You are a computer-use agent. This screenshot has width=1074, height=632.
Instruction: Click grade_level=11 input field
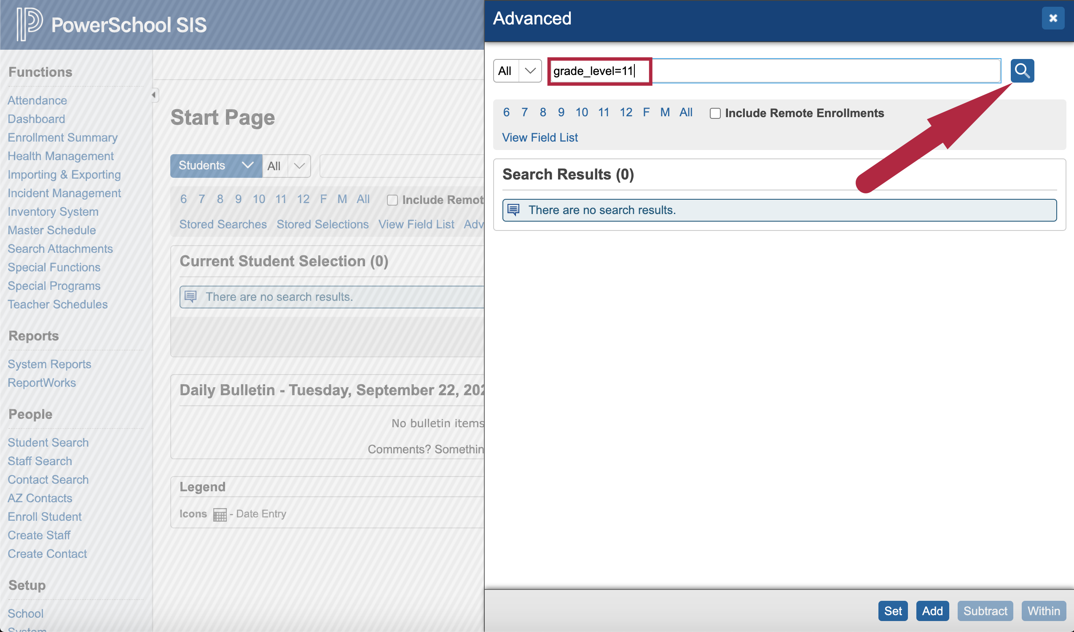point(774,71)
